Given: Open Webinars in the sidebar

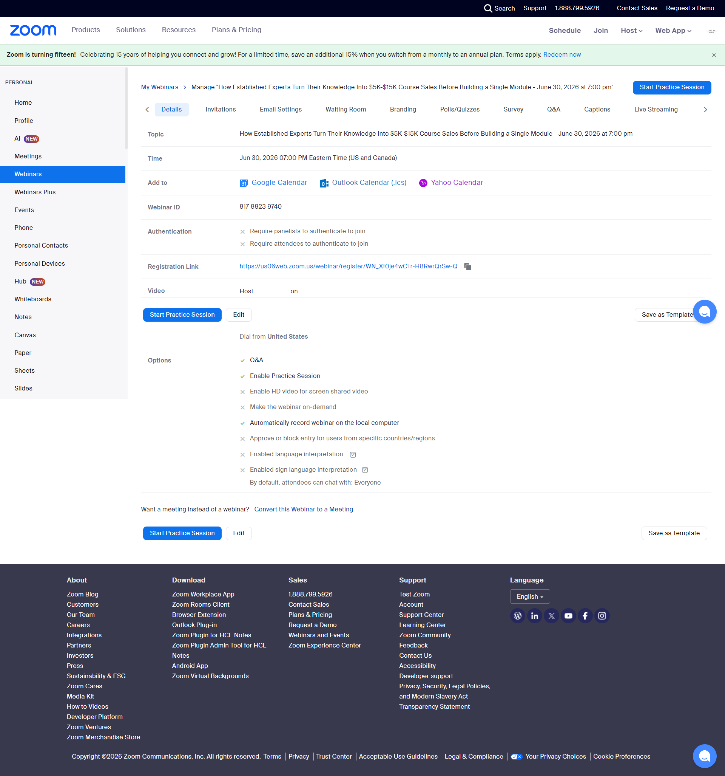Looking at the screenshot, I should tap(63, 174).
